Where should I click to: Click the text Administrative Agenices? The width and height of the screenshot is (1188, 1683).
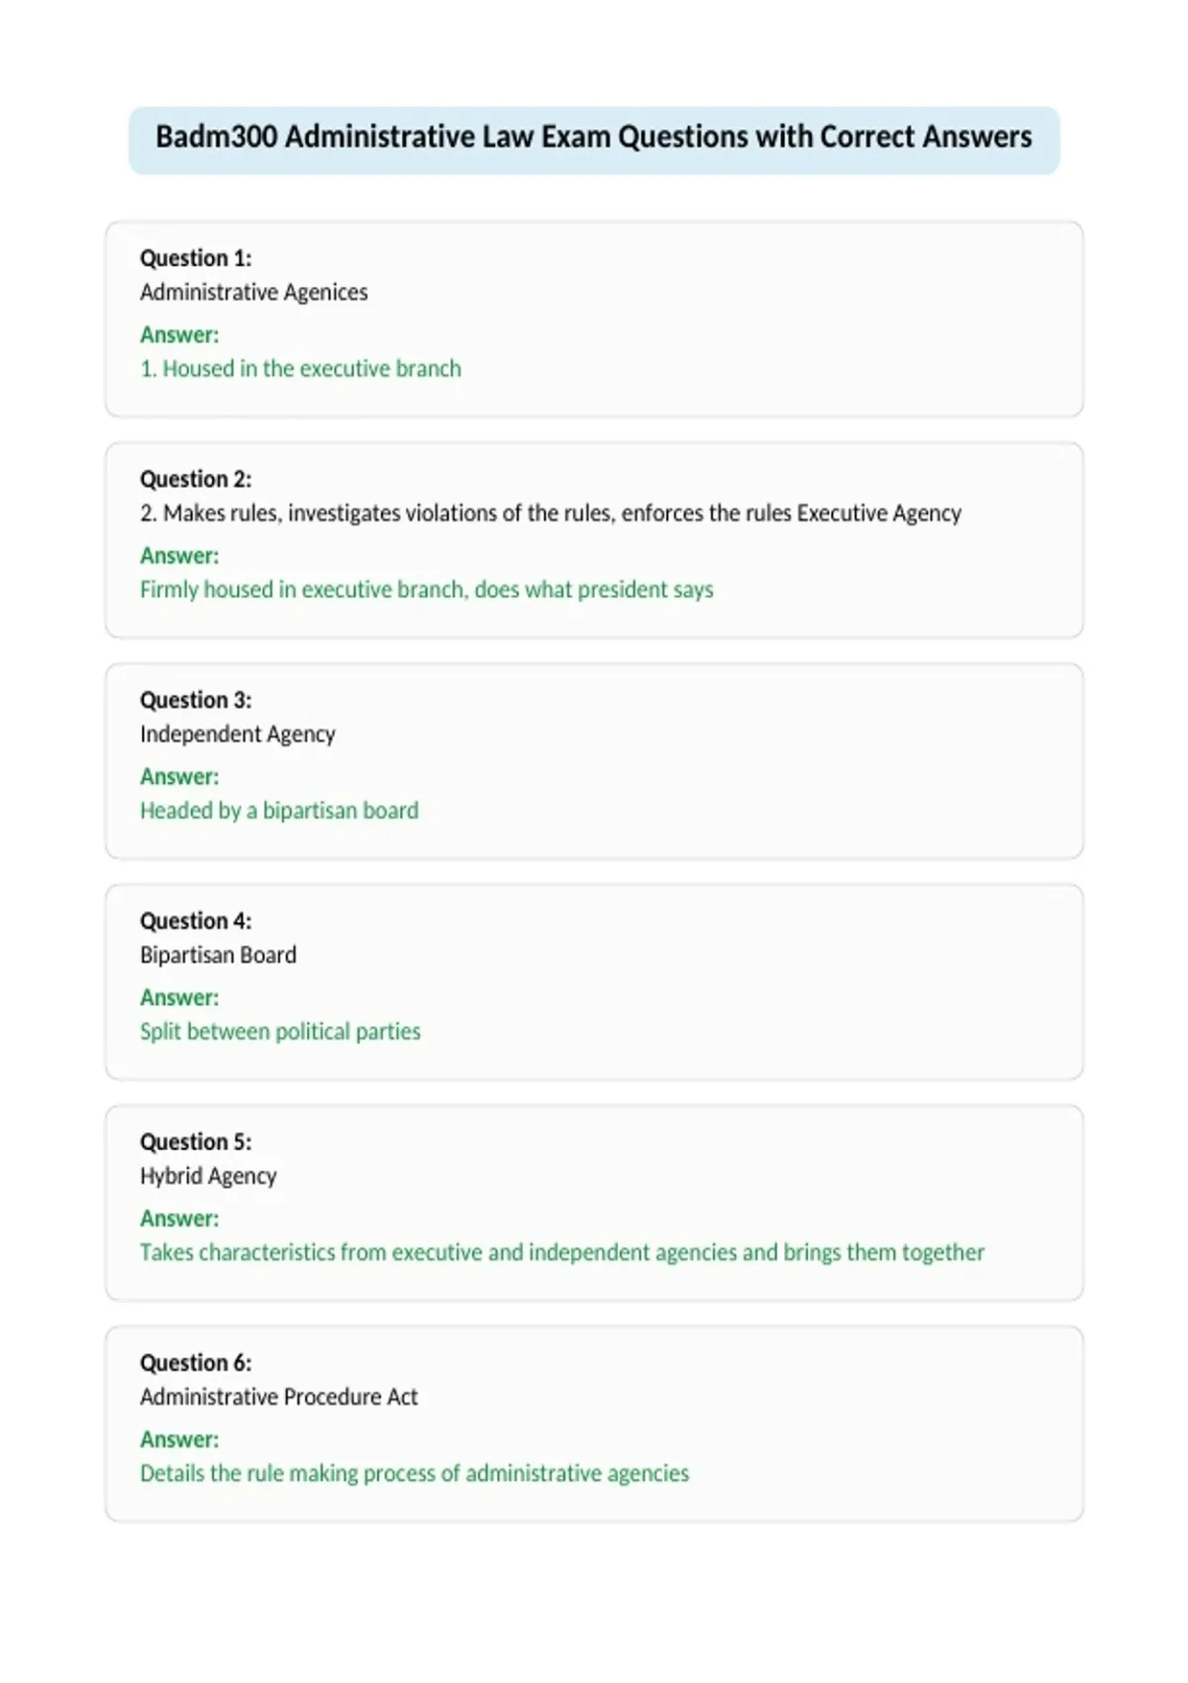click(253, 292)
